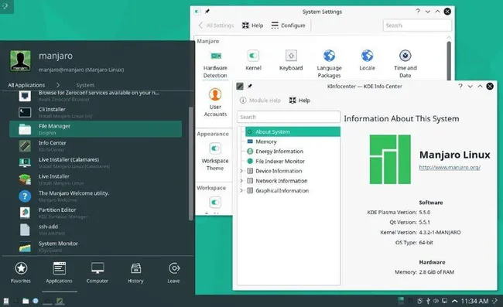Screen dimensions: 503x307
Task: Launch System Monitor from application list
Action: pyautogui.click(x=96, y=246)
